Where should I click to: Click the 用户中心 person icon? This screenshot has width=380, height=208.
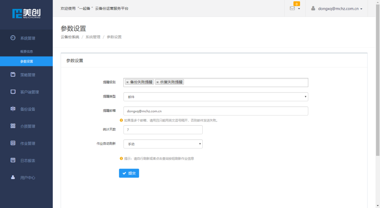(x=13, y=177)
